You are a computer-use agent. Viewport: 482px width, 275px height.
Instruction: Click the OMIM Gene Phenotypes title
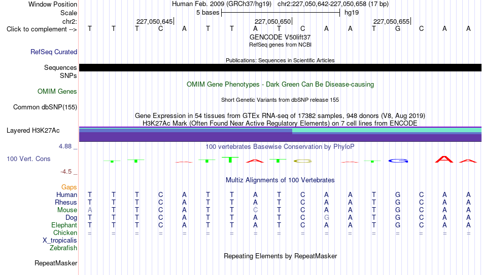coord(280,85)
